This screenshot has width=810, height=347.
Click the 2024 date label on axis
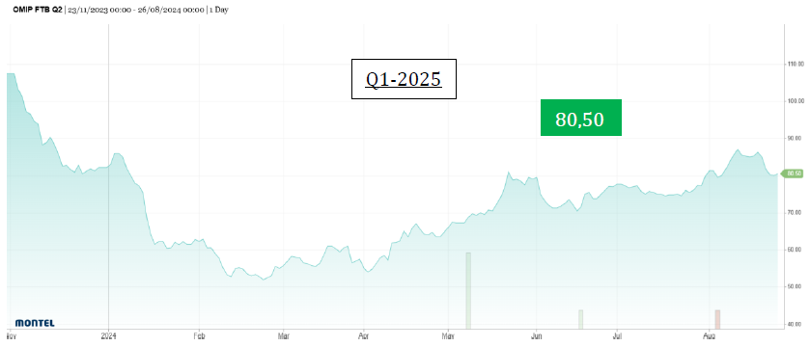pos(108,336)
